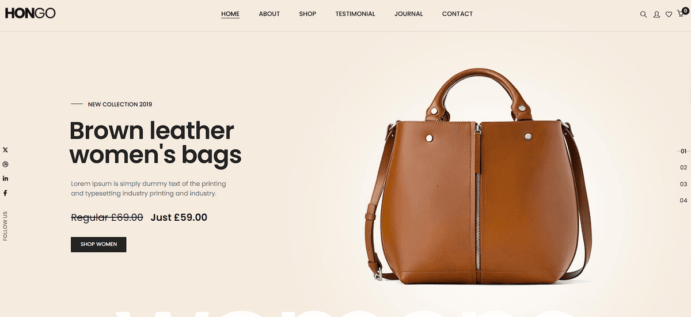The image size is (691, 317).
Task: Open the shopping cart icon
Action: click(681, 13)
